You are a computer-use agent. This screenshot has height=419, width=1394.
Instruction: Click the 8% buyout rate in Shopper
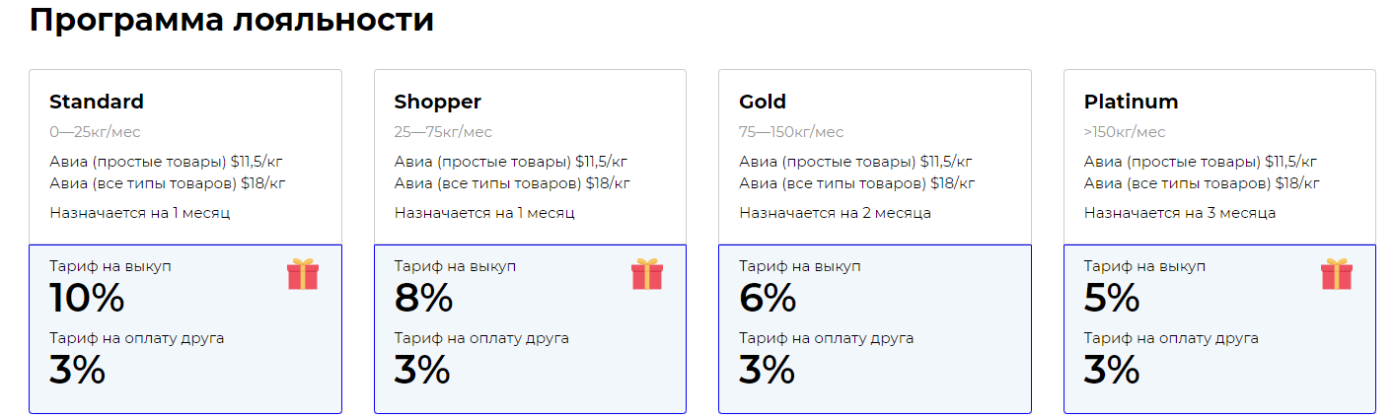click(x=423, y=298)
